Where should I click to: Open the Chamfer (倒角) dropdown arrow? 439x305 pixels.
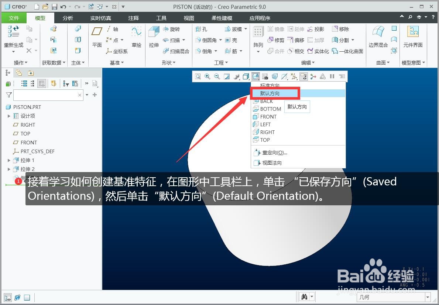(216, 51)
